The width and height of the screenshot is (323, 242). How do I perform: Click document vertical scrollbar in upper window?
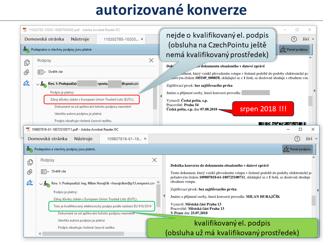click(310, 101)
